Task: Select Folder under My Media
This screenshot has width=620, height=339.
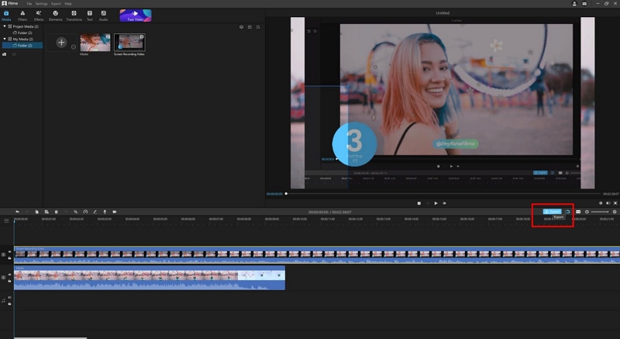Action: point(22,46)
